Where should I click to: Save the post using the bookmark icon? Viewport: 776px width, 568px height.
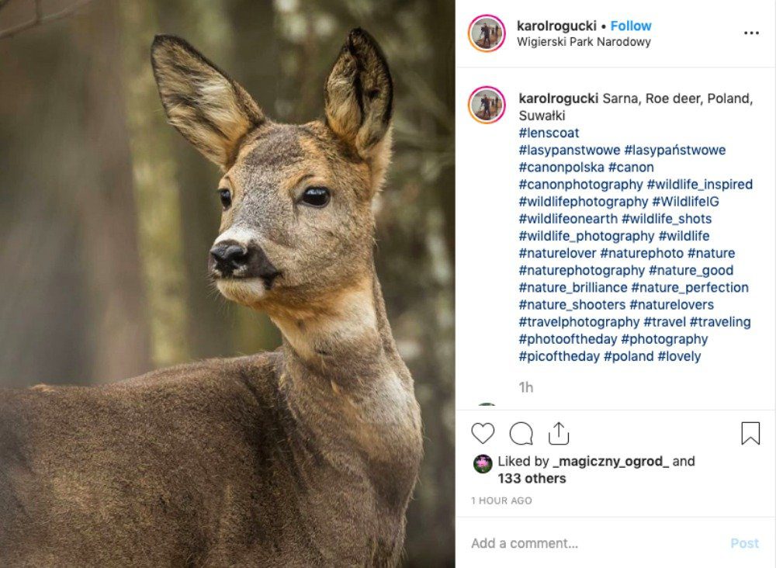[748, 435]
